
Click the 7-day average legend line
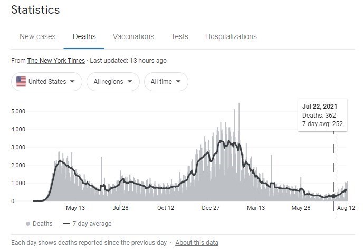[66, 224]
